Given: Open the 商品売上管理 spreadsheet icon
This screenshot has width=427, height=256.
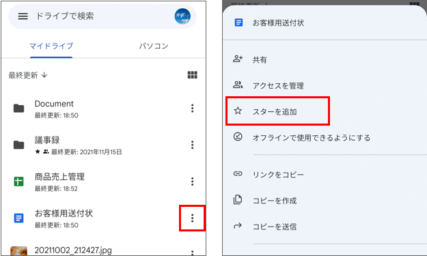Looking at the screenshot, I should click(19, 182).
